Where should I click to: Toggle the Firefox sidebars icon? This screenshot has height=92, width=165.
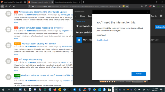tap(146, 6)
